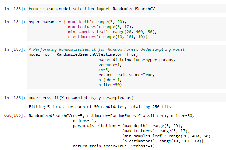The height and width of the screenshot is (150, 226).
Task: Click the In [185] prompt label
Action: [x=15, y=49]
